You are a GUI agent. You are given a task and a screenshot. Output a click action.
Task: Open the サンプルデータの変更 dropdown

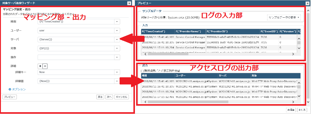pyautogui.click(x=284, y=18)
